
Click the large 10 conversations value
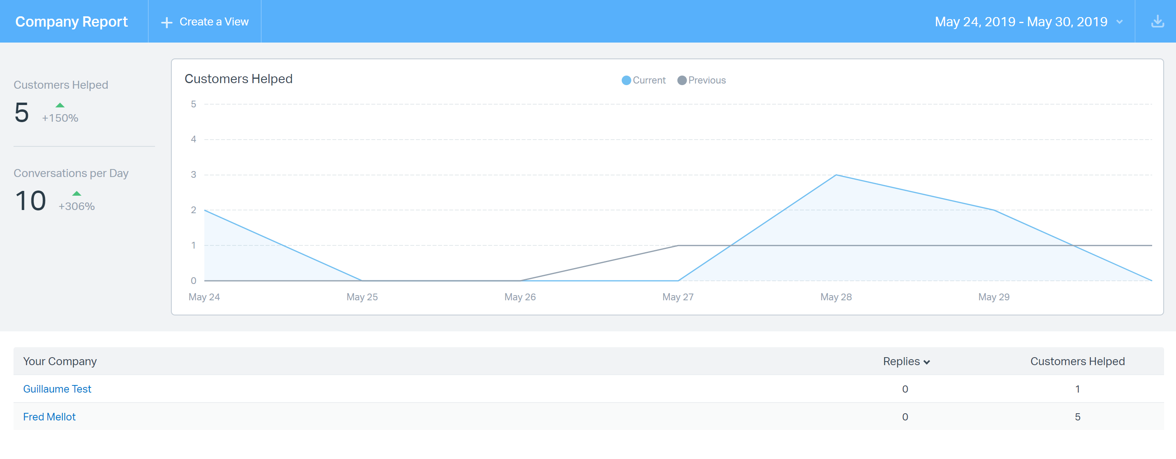(x=31, y=201)
